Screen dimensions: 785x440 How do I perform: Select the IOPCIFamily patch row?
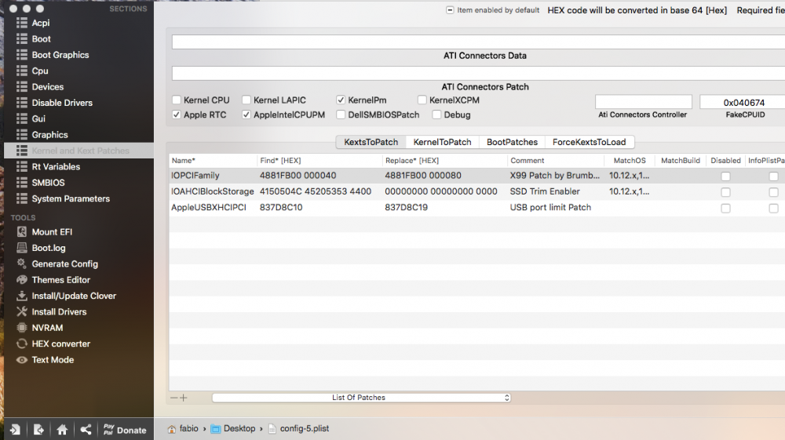476,176
